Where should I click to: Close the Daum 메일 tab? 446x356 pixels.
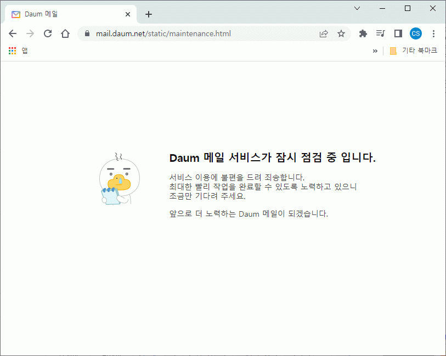128,14
